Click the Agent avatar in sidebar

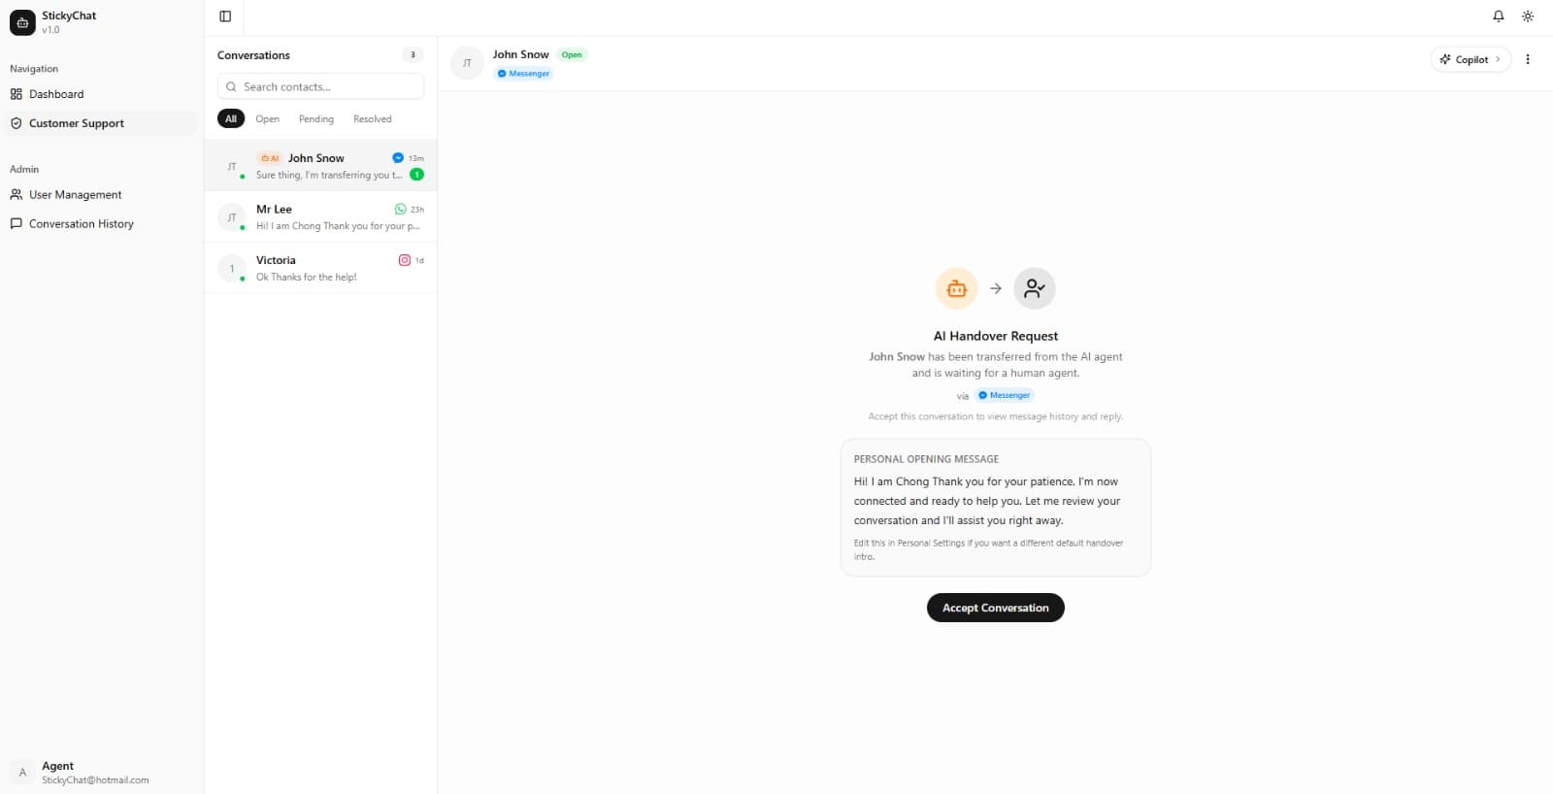(x=22, y=773)
